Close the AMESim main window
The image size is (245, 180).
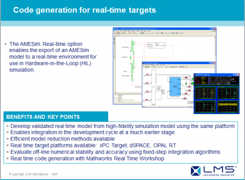pyautogui.click(x=215, y=29)
